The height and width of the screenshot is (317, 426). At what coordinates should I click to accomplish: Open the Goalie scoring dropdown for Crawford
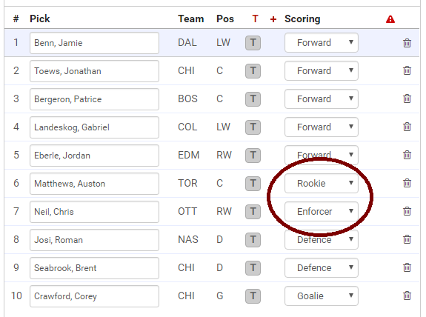pyautogui.click(x=322, y=296)
